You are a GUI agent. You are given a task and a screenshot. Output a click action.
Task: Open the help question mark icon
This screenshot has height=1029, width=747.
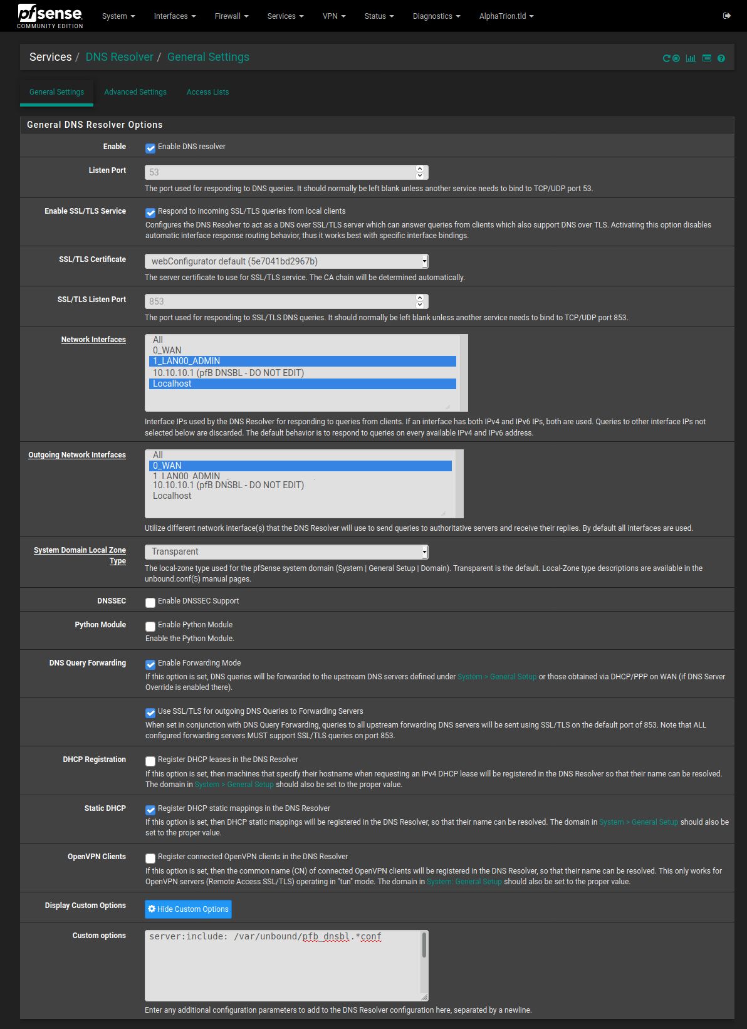click(x=721, y=58)
